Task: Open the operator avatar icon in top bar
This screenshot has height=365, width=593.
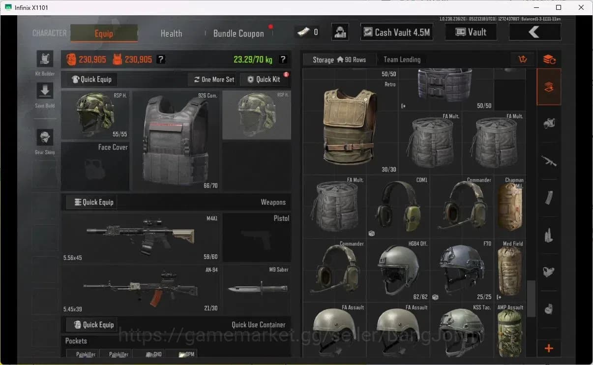Action: [340, 32]
